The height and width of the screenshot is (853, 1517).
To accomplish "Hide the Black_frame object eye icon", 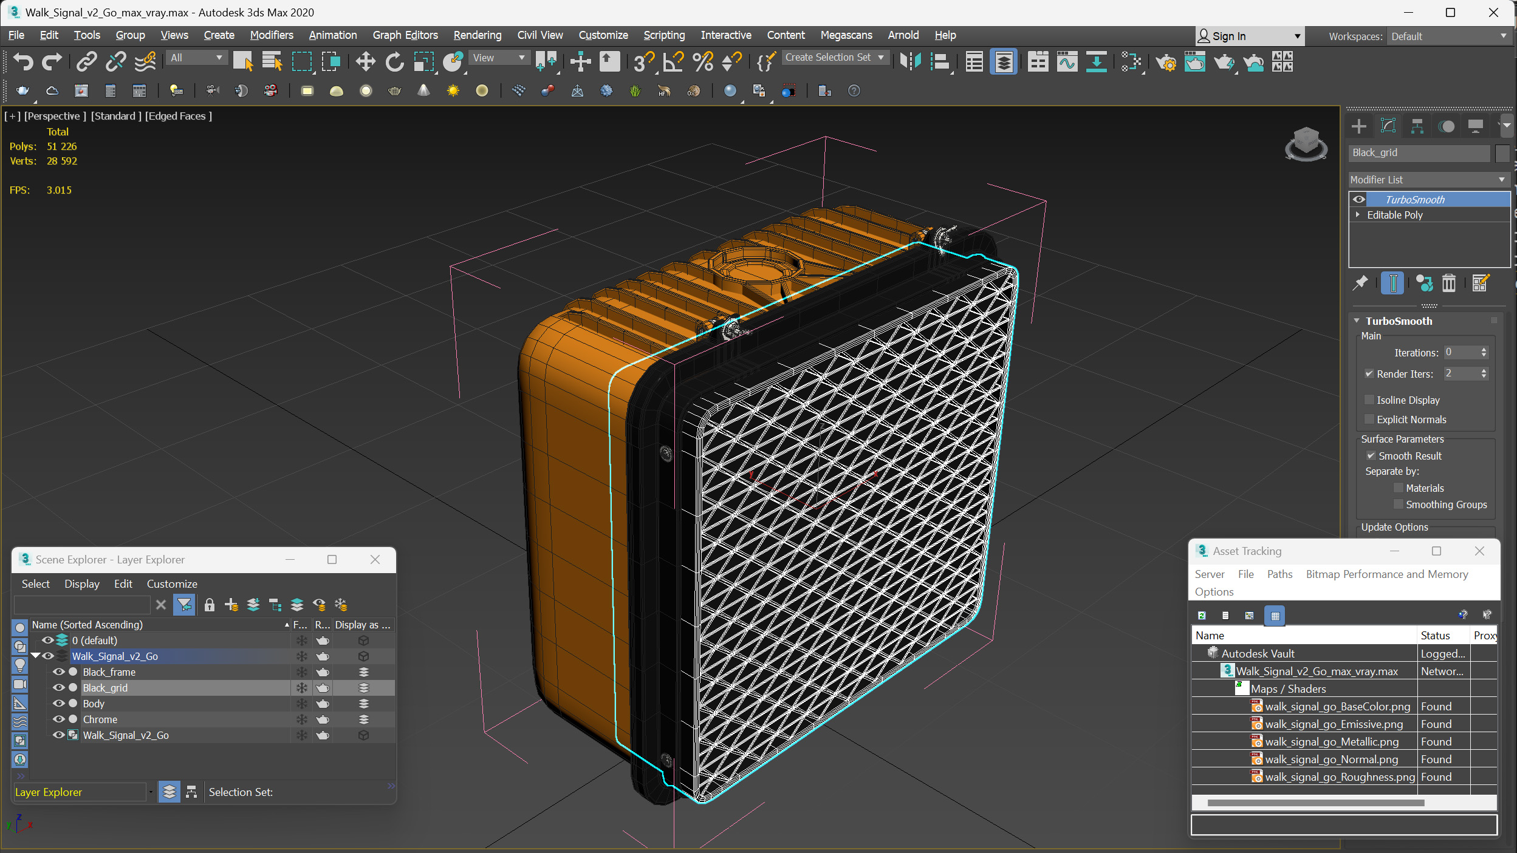I will [59, 672].
